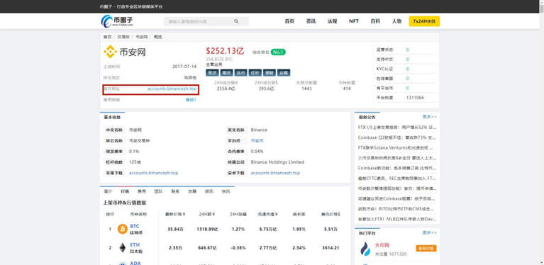Click the 1443 trading pairs count
This screenshot has height=265, width=544.
(x=306, y=89)
